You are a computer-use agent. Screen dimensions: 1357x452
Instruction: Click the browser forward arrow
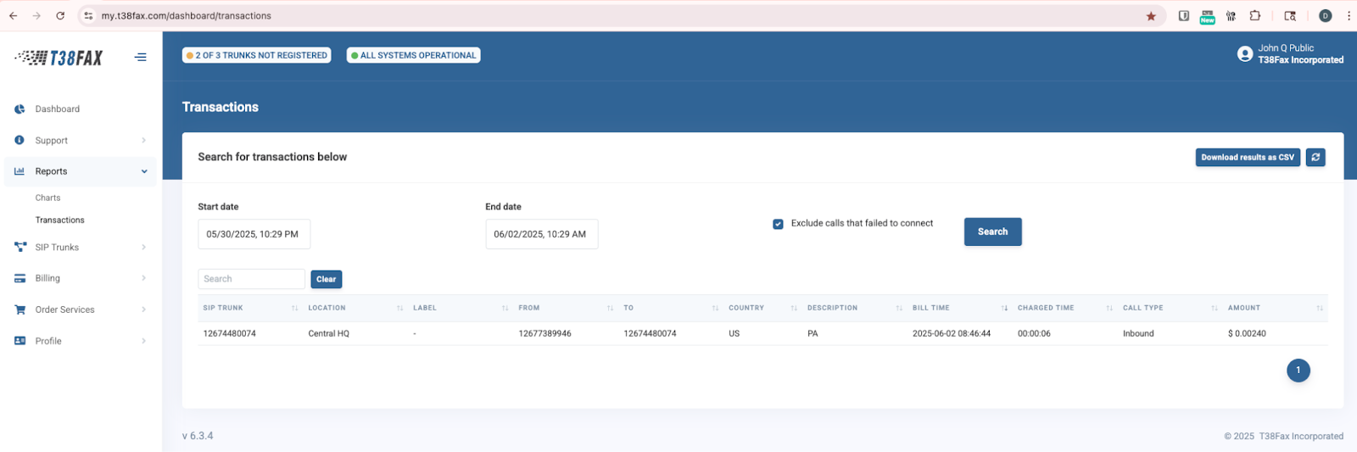click(x=36, y=15)
